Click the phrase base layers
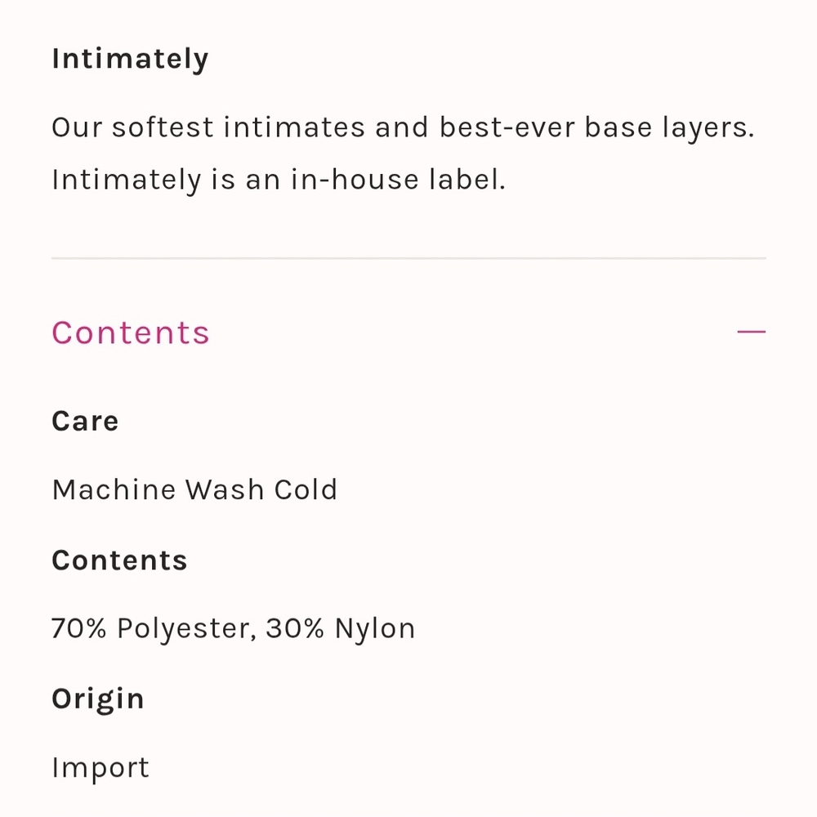The height and width of the screenshot is (817, 817). pyautogui.click(x=669, y=128)
